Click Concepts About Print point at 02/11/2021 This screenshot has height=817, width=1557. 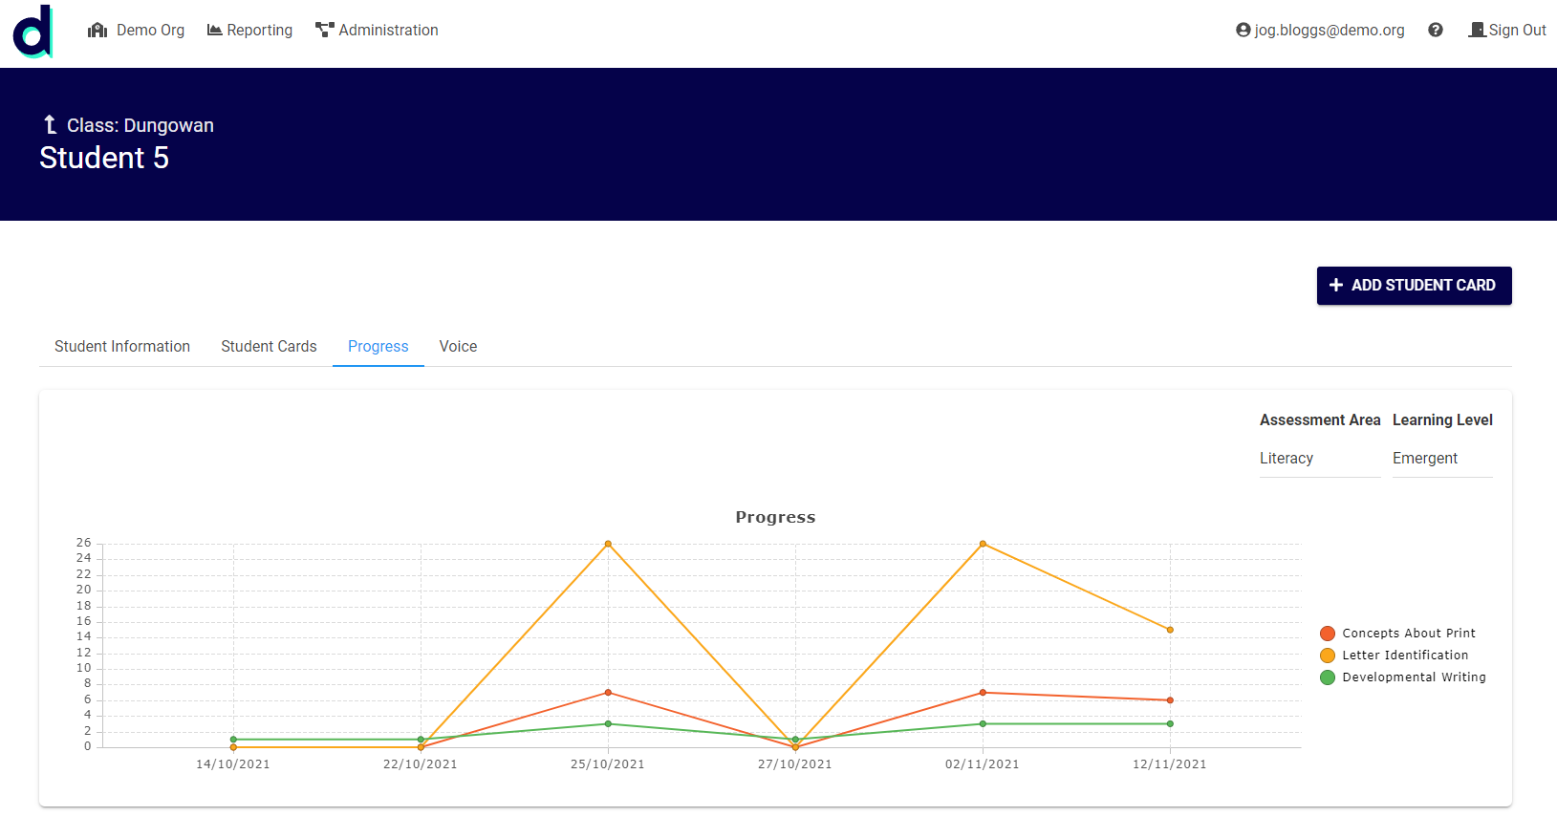[x=983, y=693]
